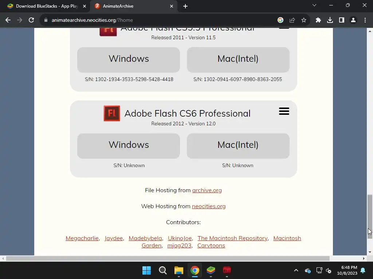The height and width of the screenshot is (279, 373).
Task: Open the clock showing 6:48 PM
Action: 347,270
